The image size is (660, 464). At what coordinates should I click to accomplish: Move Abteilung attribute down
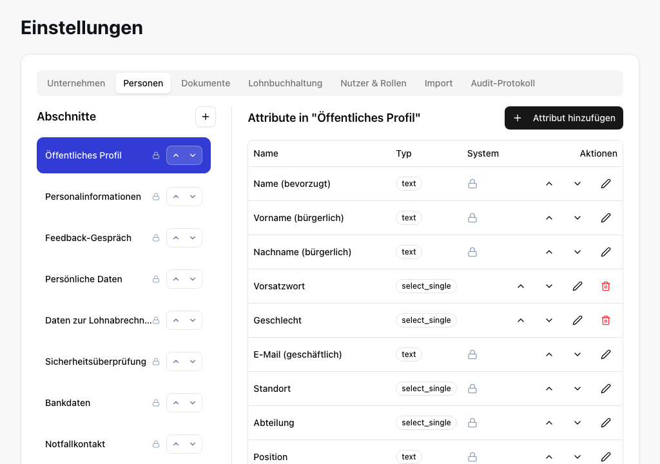[x=577, y=423]
